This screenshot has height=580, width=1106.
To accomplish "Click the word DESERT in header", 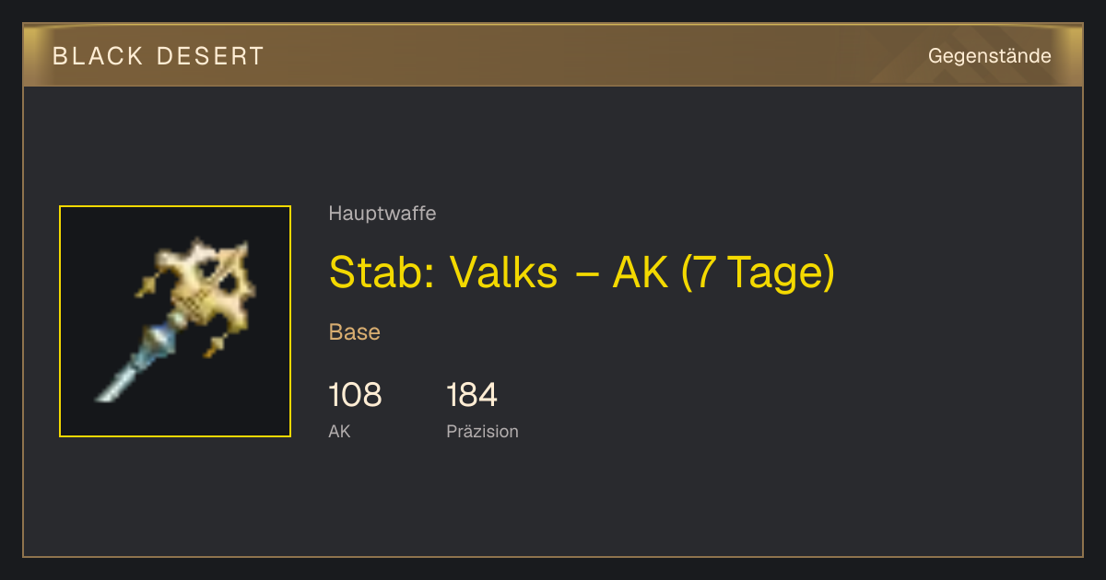I will pos(210,56).
